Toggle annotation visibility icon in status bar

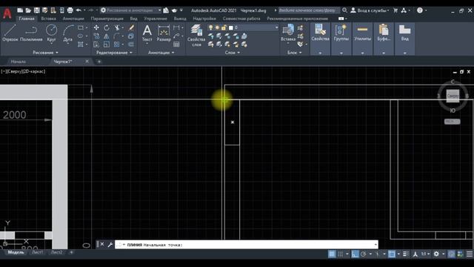[415, 254]
